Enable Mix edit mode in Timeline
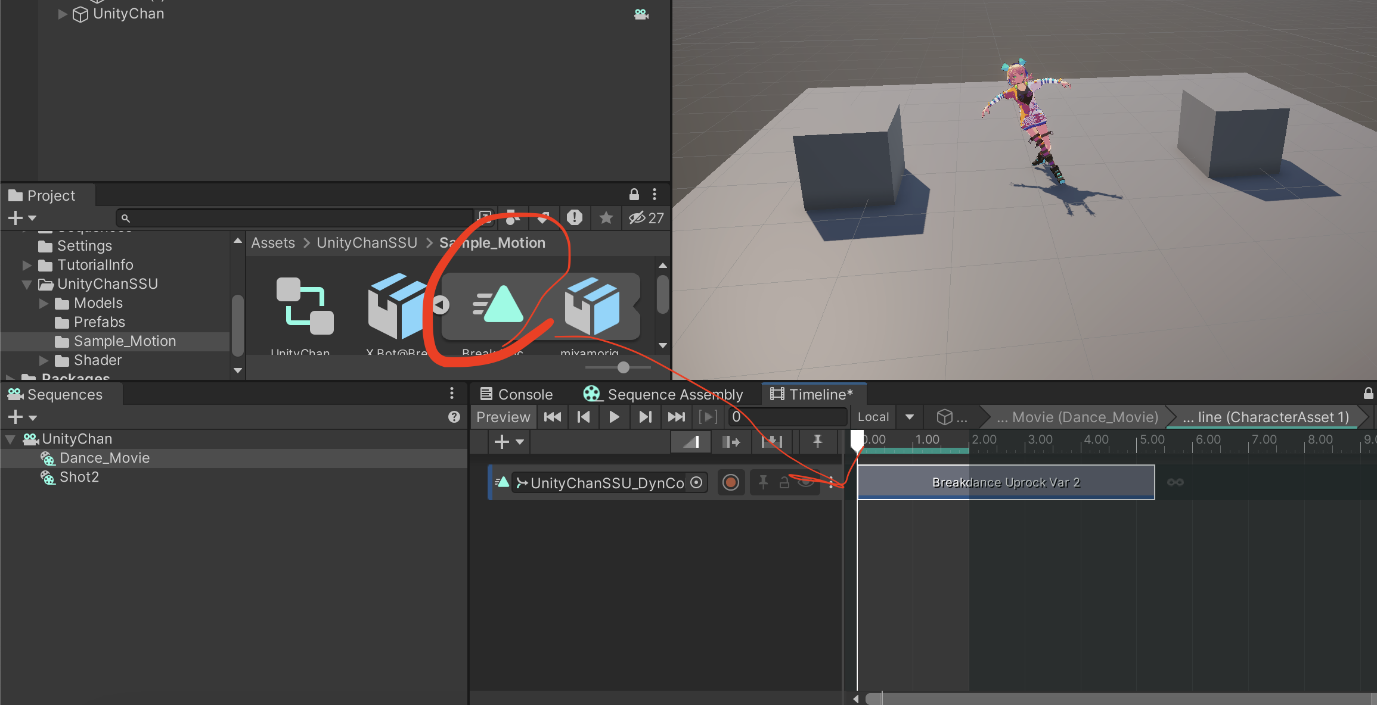The height and width of the screenshot is (705, 1377). [691, 442]
